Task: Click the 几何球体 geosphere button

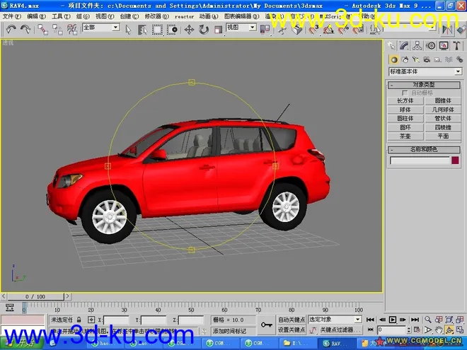Action: pos(443,110)
